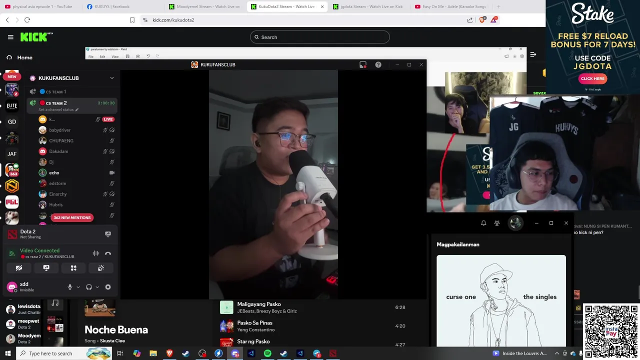Close the KukuDota2 Stream tab

click(322, 6)
